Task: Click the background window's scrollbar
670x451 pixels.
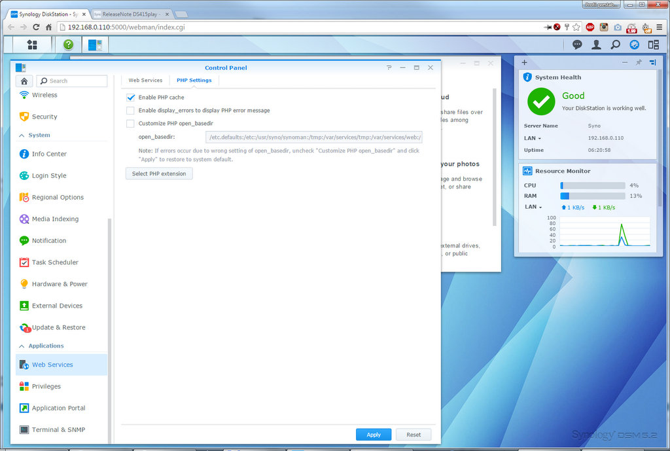Action: (495, 157)
